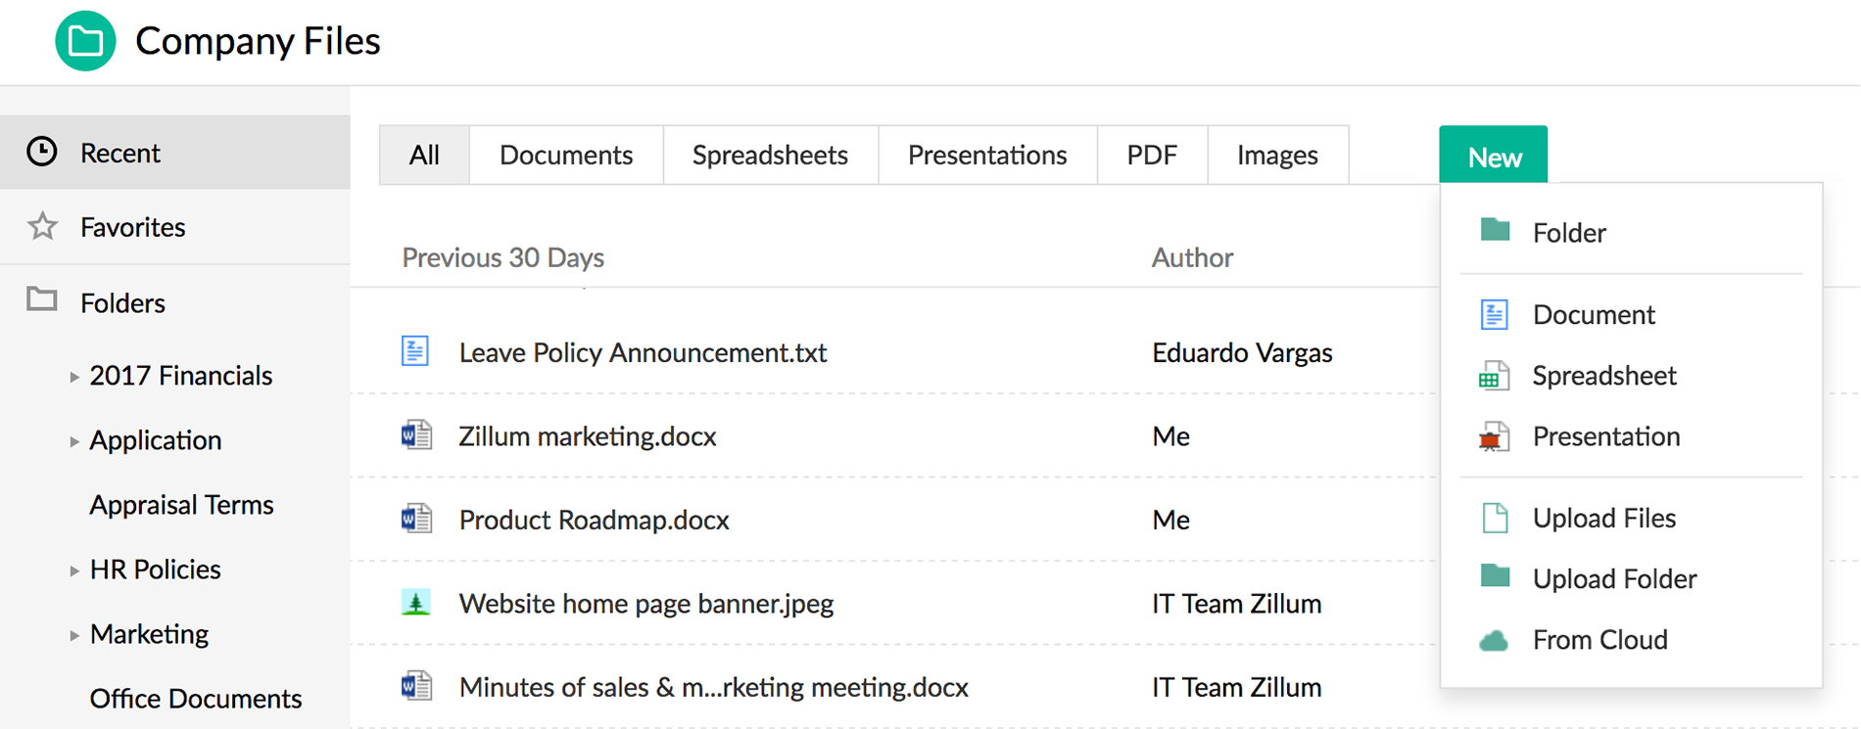This screenshot has width=1861, height=729.
Task: Switch to the PDF tab
Action: click(1152, 155)
